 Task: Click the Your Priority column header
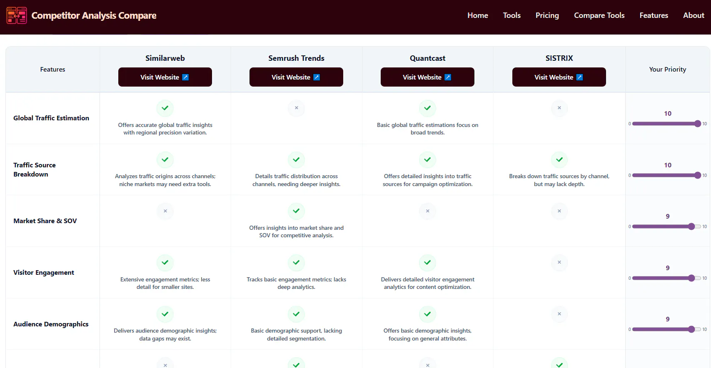(x=667, y=70)
